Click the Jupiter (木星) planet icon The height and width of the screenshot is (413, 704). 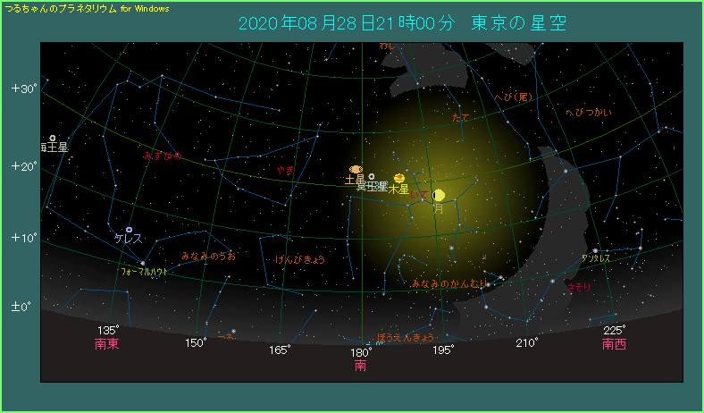click(x=399, y=178)
